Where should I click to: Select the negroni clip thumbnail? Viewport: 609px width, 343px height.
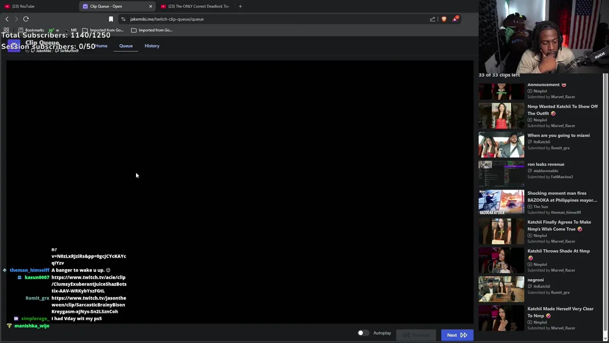click(501, 289)
